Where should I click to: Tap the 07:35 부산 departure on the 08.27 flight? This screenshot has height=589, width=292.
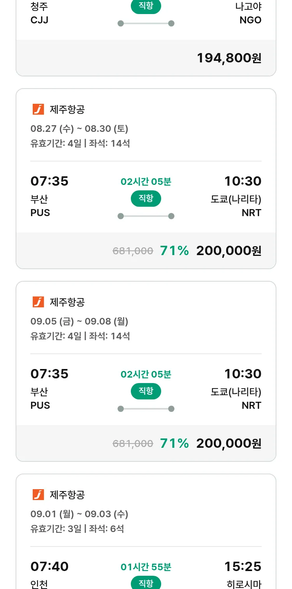49,181
